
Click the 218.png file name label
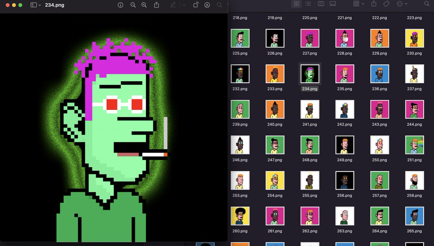(240, 18)
